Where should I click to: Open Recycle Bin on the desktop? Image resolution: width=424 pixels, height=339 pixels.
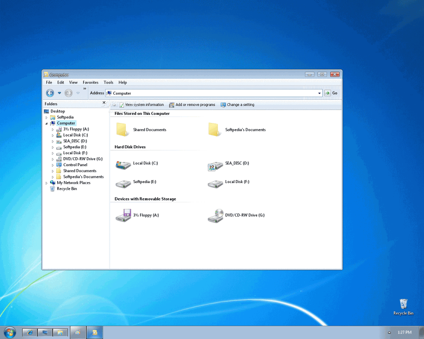point(403,304)
